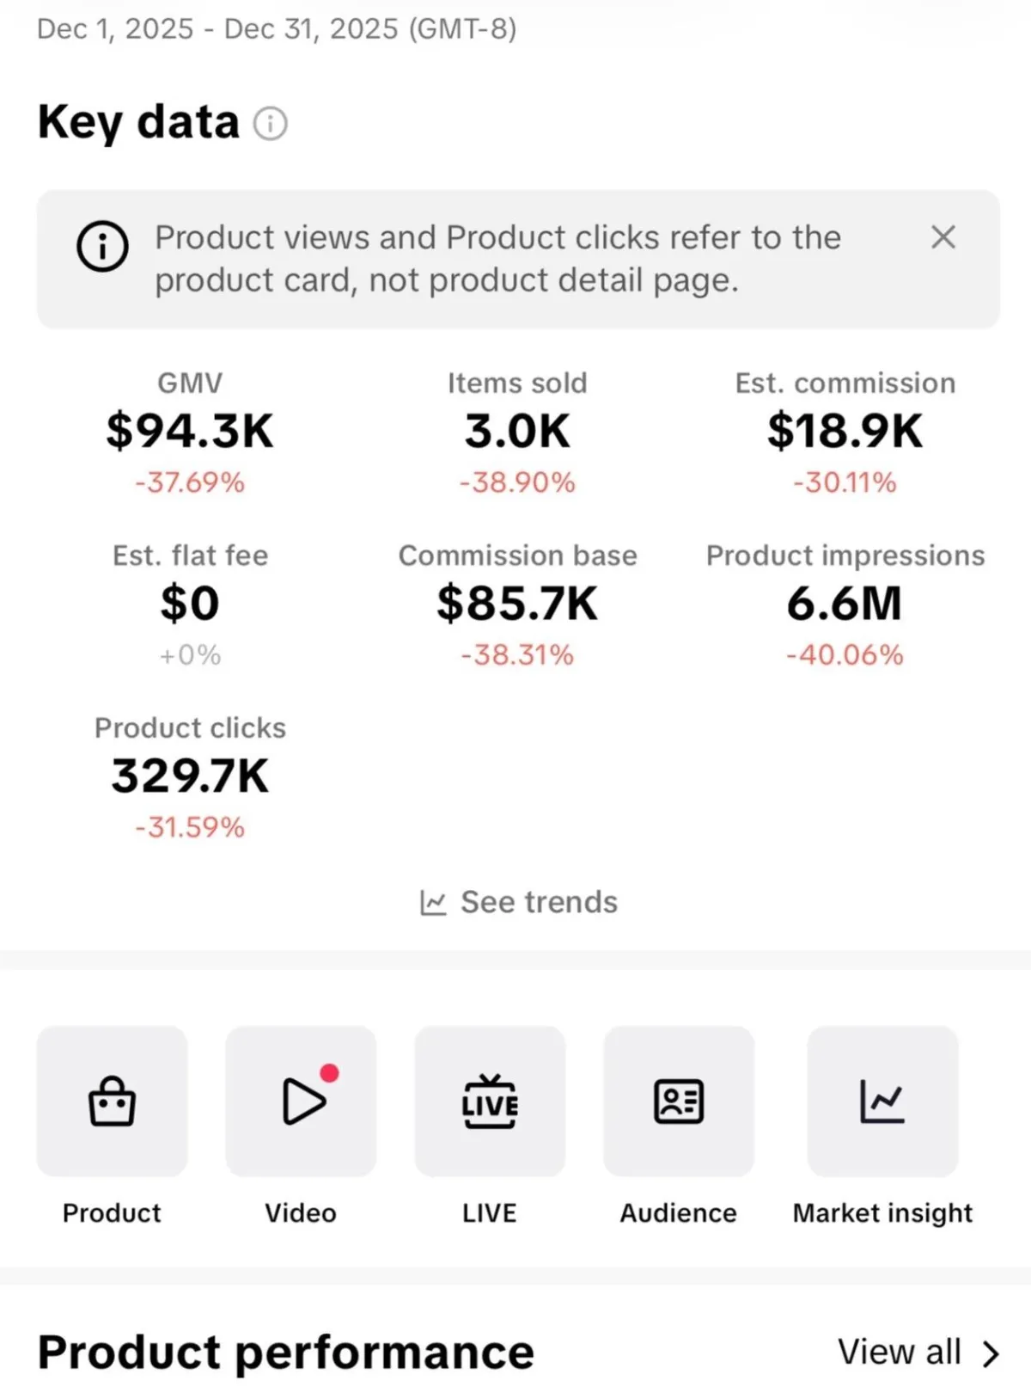Select the GMV $94.3K metric
The width and height of the screenshot is (1031, 1399).
(x=190, y=433)
